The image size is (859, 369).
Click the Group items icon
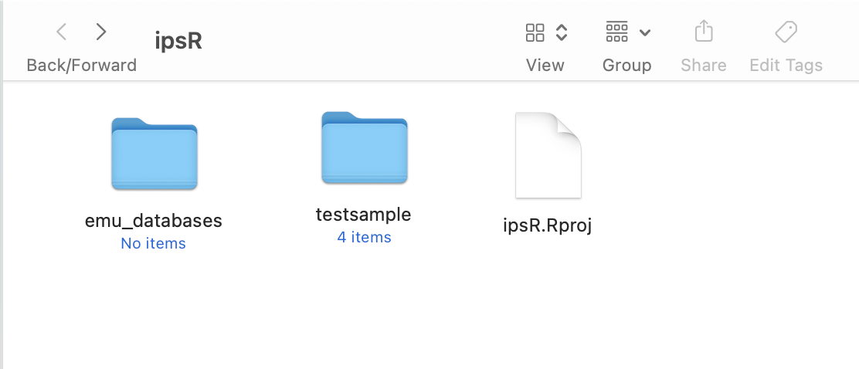tap(616, 32)
